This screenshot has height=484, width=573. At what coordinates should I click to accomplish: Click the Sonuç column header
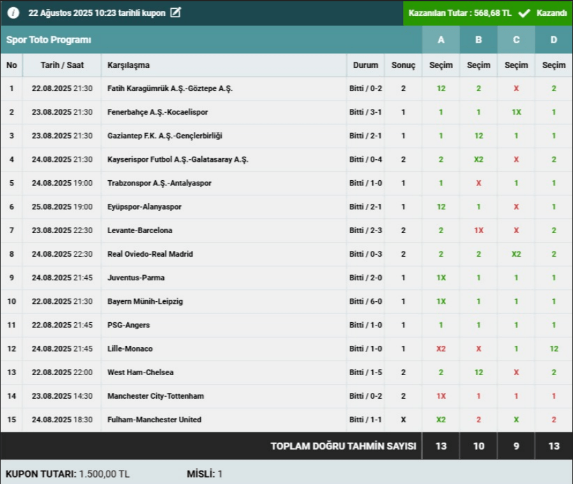(403, 65)
